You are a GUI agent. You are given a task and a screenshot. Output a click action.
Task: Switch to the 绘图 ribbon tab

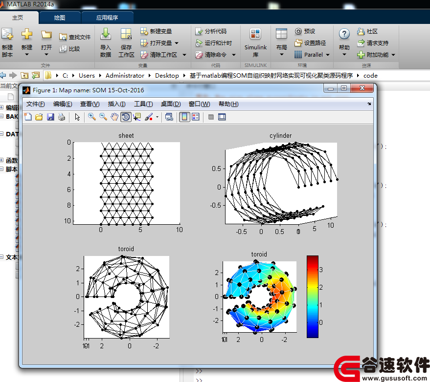click(60, 18)
